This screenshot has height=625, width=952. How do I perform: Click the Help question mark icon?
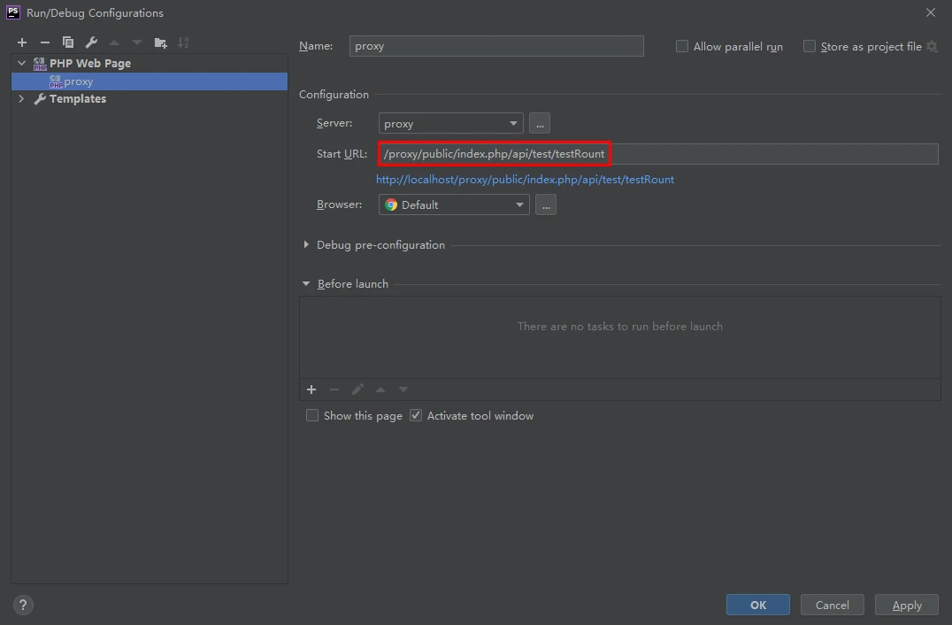[23, 606]
